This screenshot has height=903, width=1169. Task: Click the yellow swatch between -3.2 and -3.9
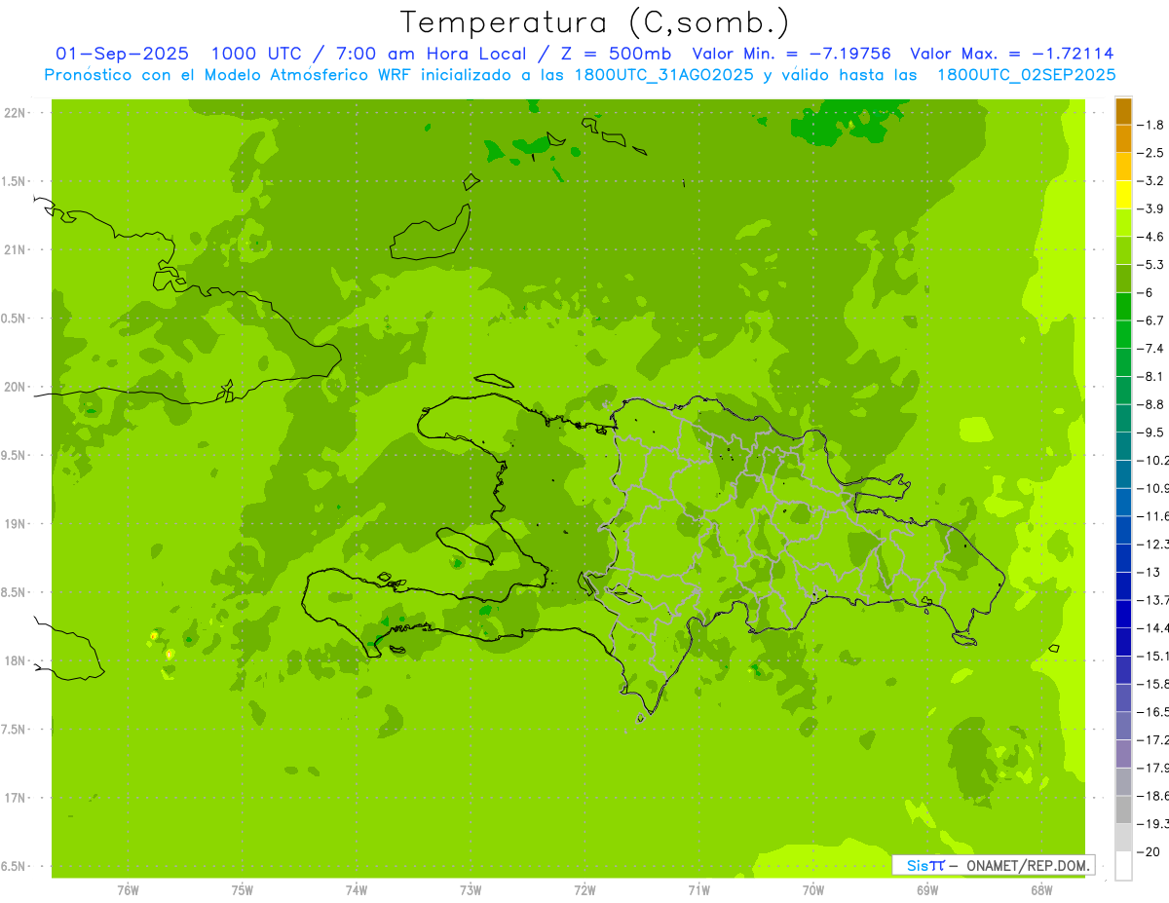point(1123,195)
